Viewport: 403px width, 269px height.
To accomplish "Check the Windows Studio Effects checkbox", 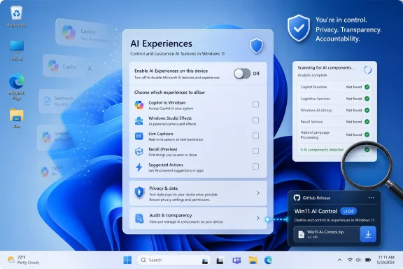I will pos(255,120).
